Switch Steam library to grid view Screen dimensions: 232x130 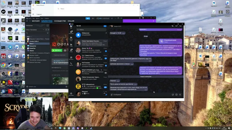(47, 26)
